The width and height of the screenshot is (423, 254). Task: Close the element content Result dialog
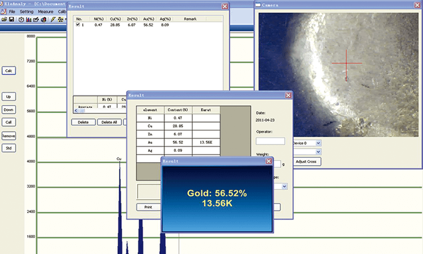(288, 95)
